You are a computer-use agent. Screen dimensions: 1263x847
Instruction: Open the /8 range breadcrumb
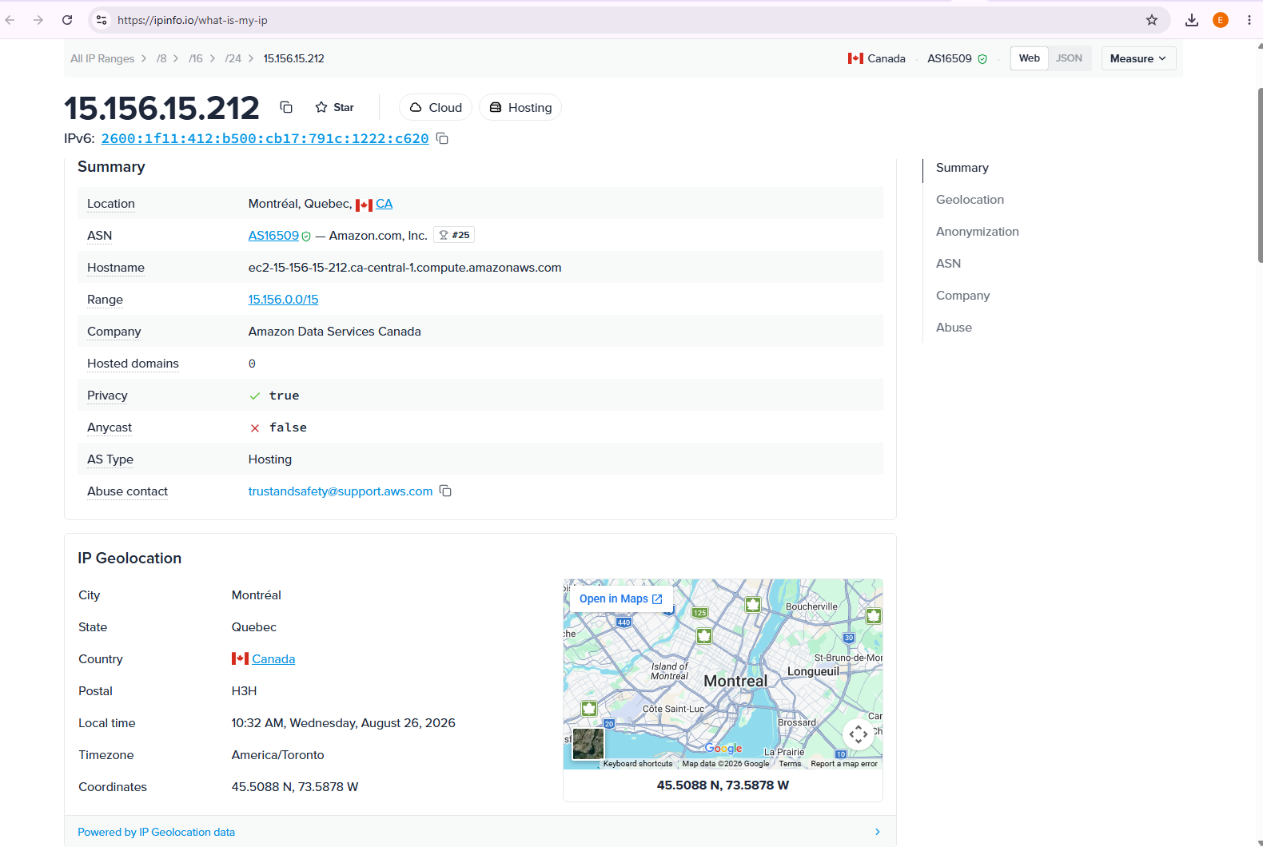[161, 58]
